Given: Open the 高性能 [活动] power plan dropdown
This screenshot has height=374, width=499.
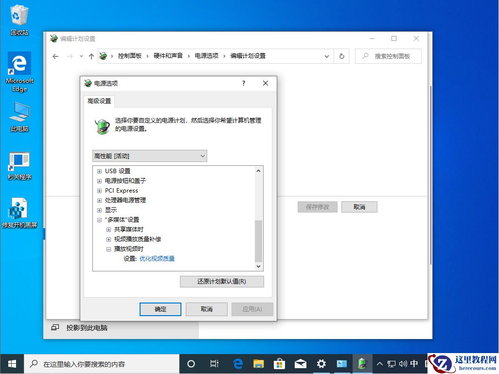Looking at the screenshot, I should click(149, 156).
